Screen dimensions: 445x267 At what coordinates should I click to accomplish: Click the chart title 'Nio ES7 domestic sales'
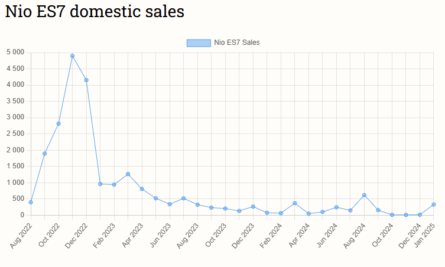(x=95, y=12)
